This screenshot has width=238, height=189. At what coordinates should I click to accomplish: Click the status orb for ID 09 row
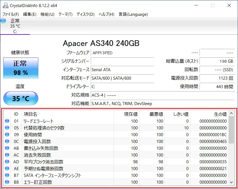click(7, 134)
